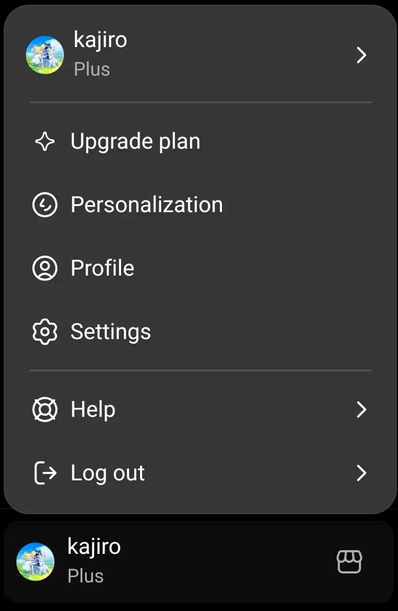Open the Personalization menu entry

click(200, 205)
